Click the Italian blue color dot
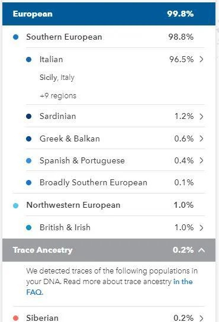Screen dimensions: 219x322 pos(29,60)
